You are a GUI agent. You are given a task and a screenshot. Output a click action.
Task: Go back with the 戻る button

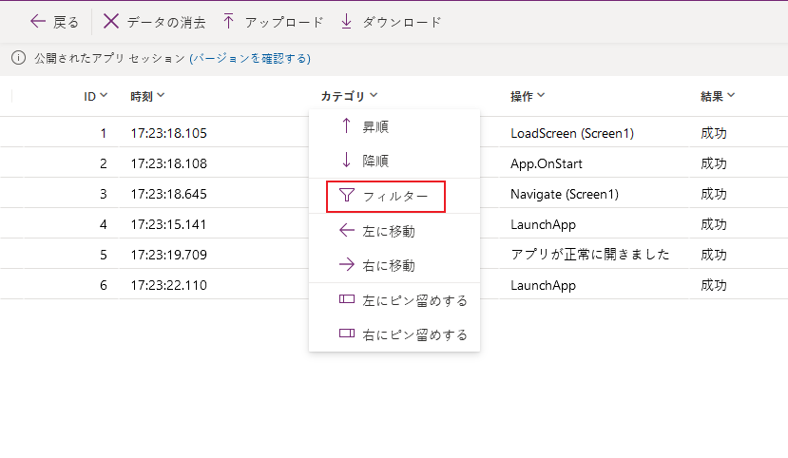[55, 22]
